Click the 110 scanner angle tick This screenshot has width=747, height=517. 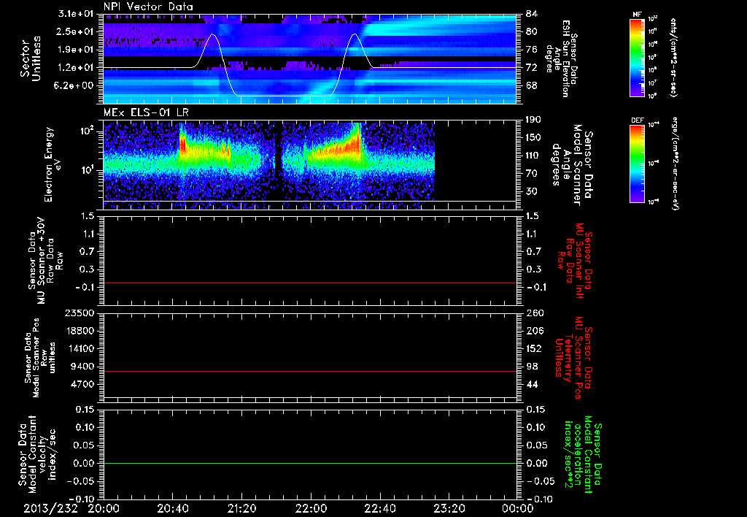pyautogui.click(x=534, y=156)
